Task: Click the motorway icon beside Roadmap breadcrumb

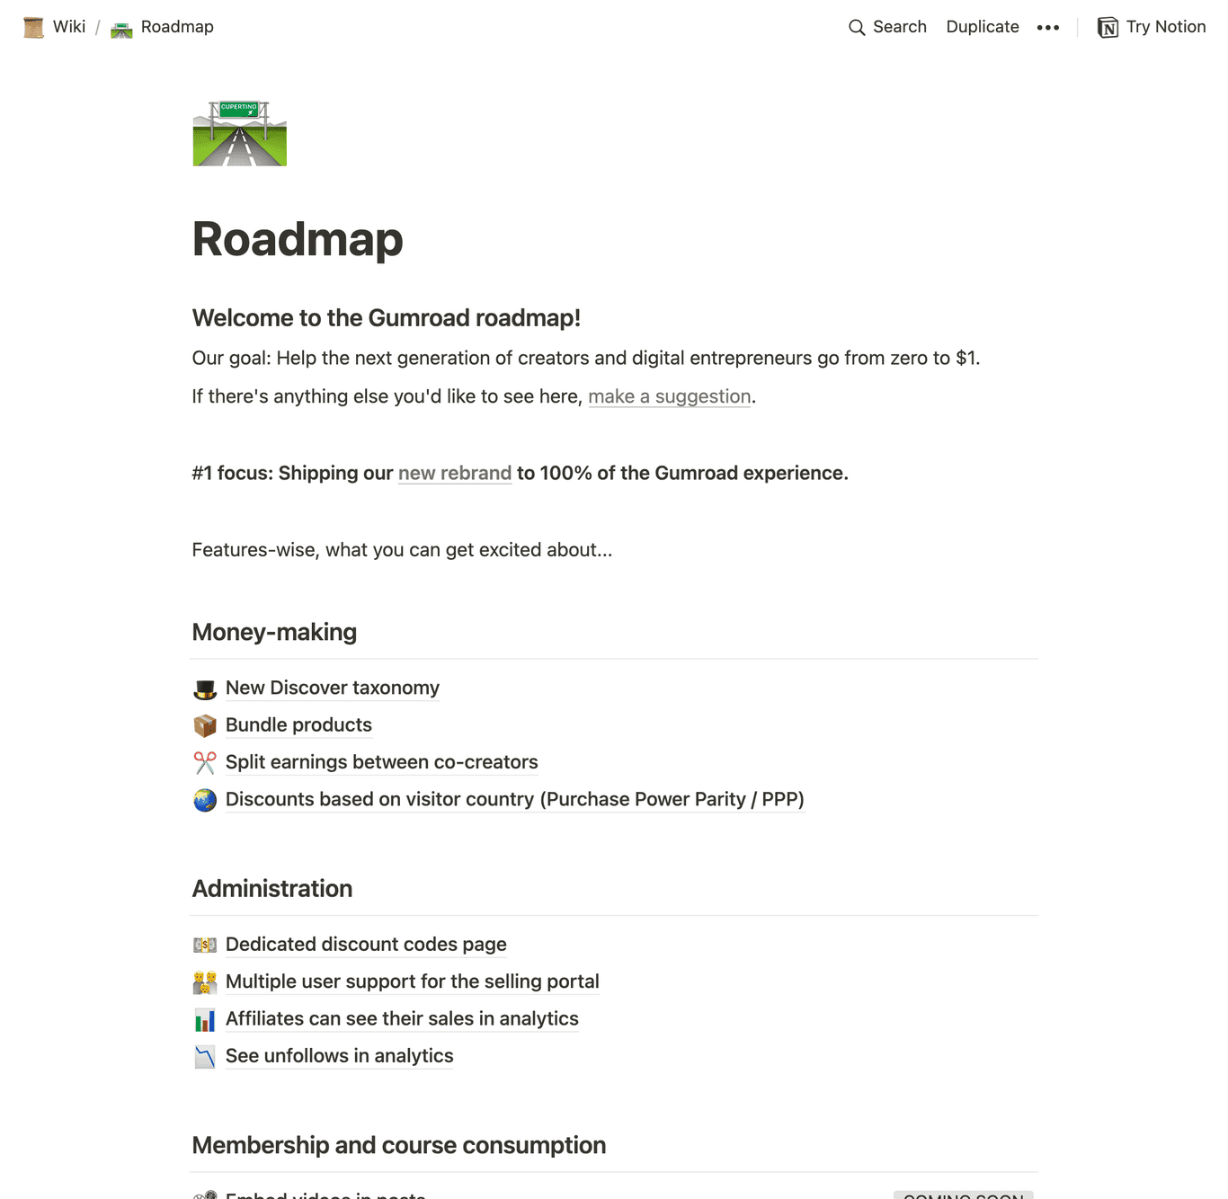Action: (120, 28)
